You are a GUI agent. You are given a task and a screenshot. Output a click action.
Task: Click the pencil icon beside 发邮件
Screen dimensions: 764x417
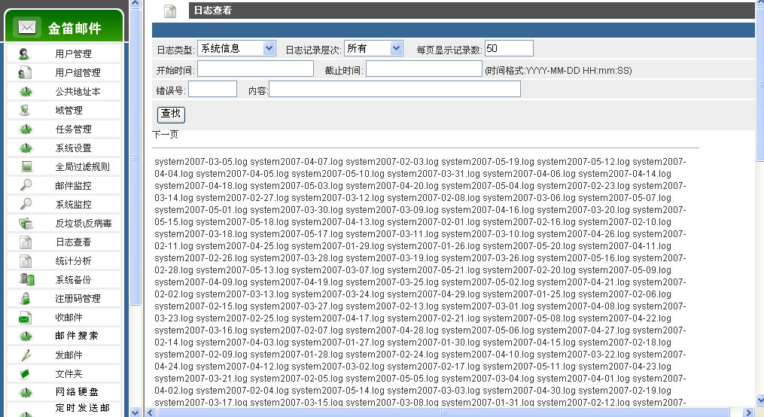tap(26, 355)
